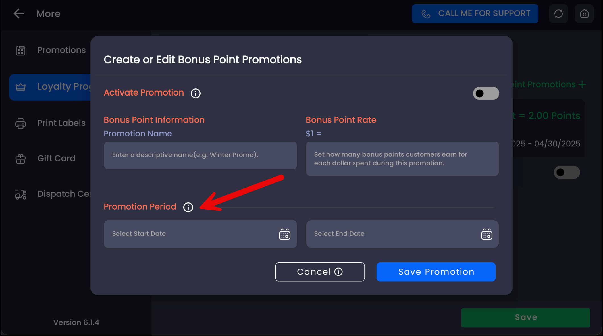Open Gift Card section in sidebar
This screenshot has height=336, width=603.
tap(56, 158)
